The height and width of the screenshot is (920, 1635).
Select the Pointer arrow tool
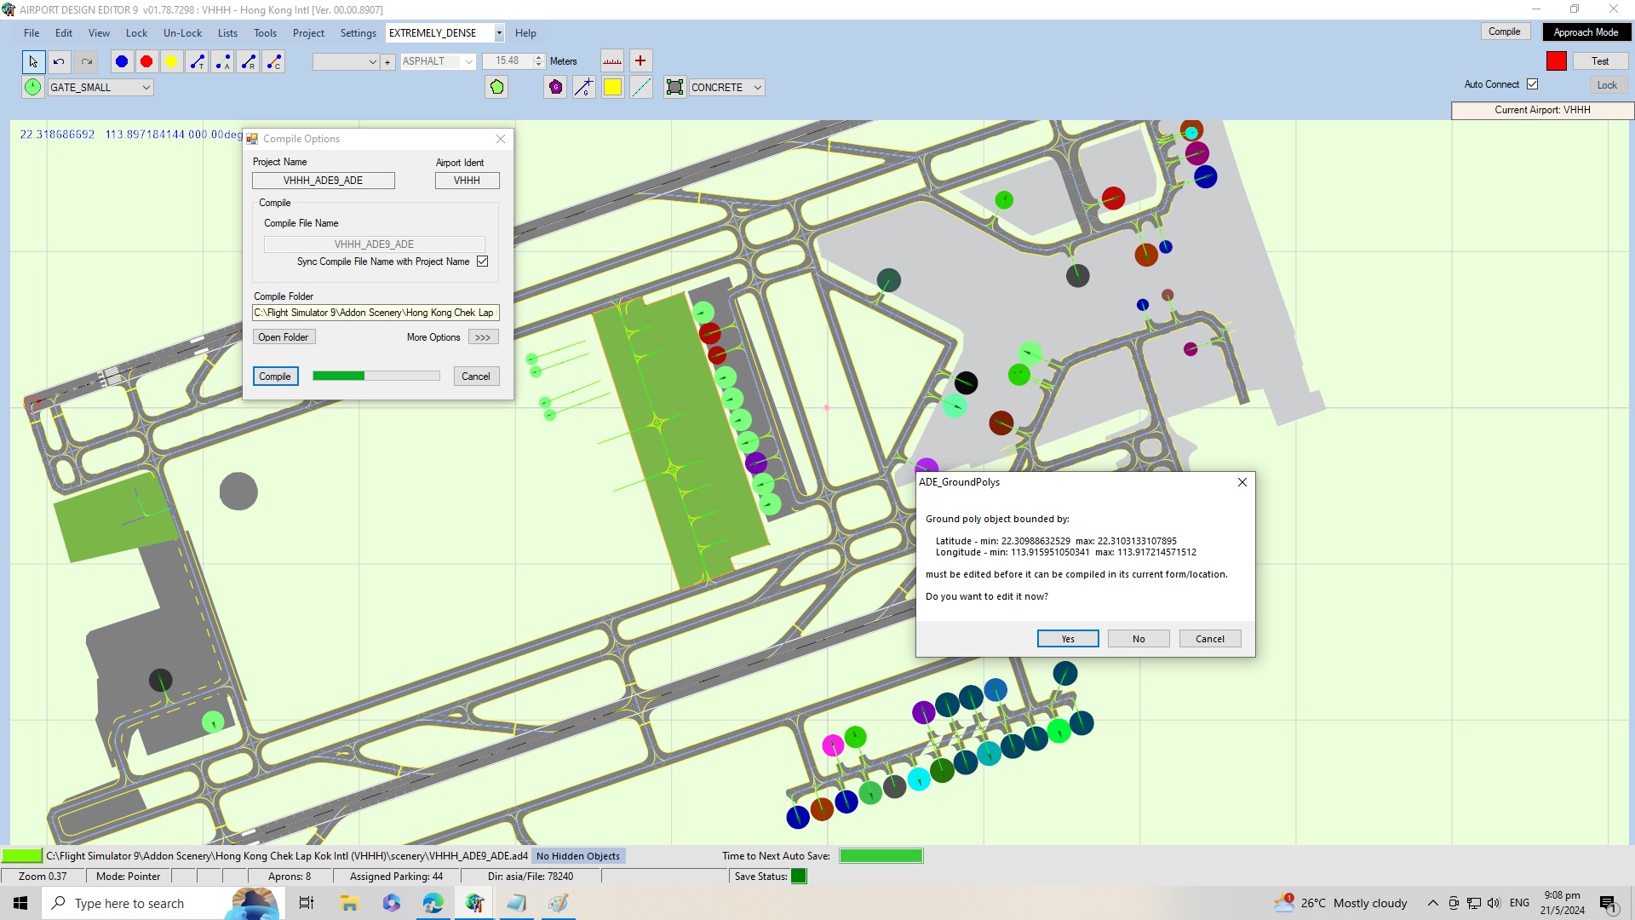[33, 61]
